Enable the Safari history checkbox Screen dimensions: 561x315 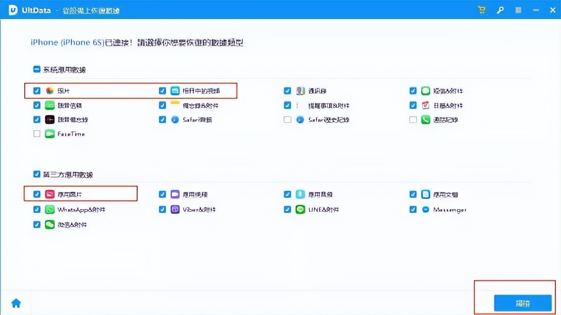[287, 120]
